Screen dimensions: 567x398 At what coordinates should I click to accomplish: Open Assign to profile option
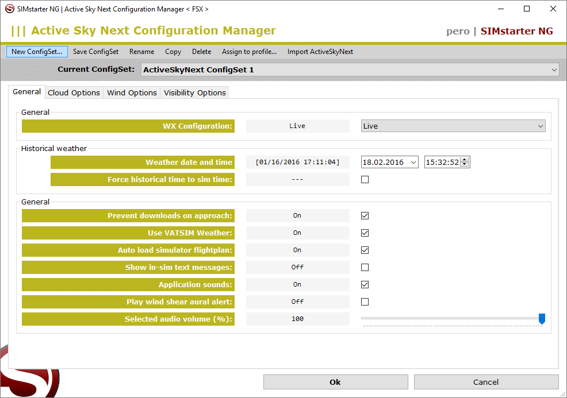pos(249,52)
